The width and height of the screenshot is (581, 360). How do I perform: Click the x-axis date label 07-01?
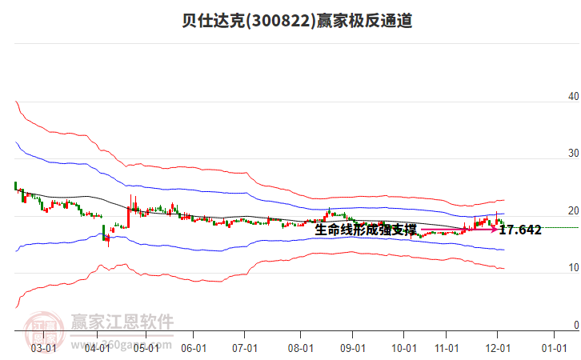click(x=245, y=349)
